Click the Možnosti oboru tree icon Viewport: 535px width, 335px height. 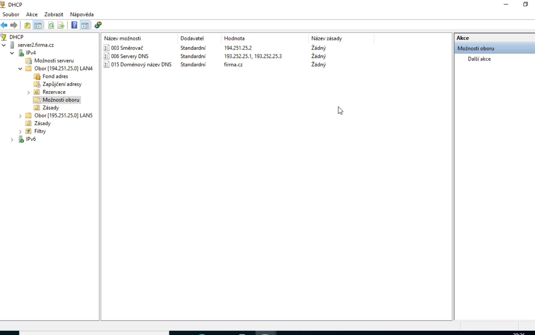[x=37, y=100]
